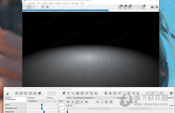175x113 pixels.
Task: Open the Vertical align centre dropdown
Action: (x=16, y=108)
